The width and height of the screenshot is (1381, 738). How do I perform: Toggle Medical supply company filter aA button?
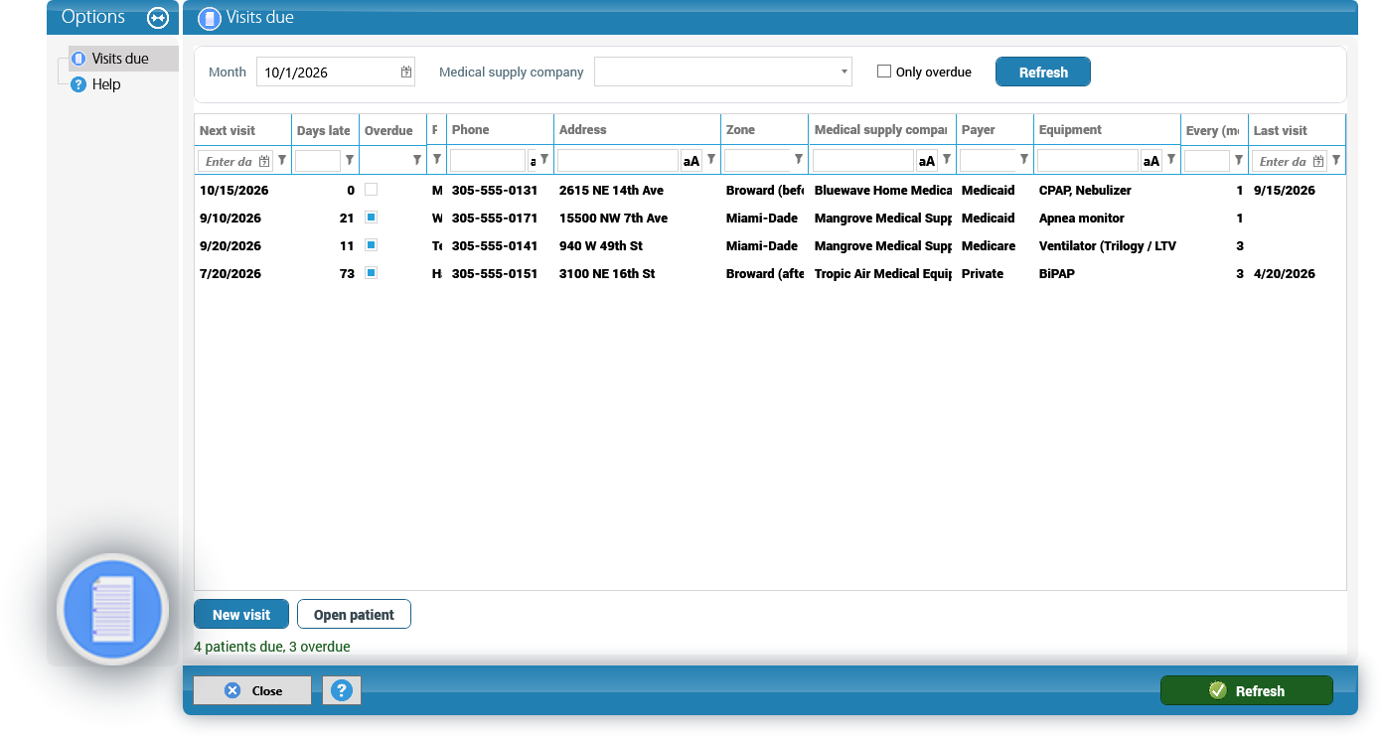[926, 161]
